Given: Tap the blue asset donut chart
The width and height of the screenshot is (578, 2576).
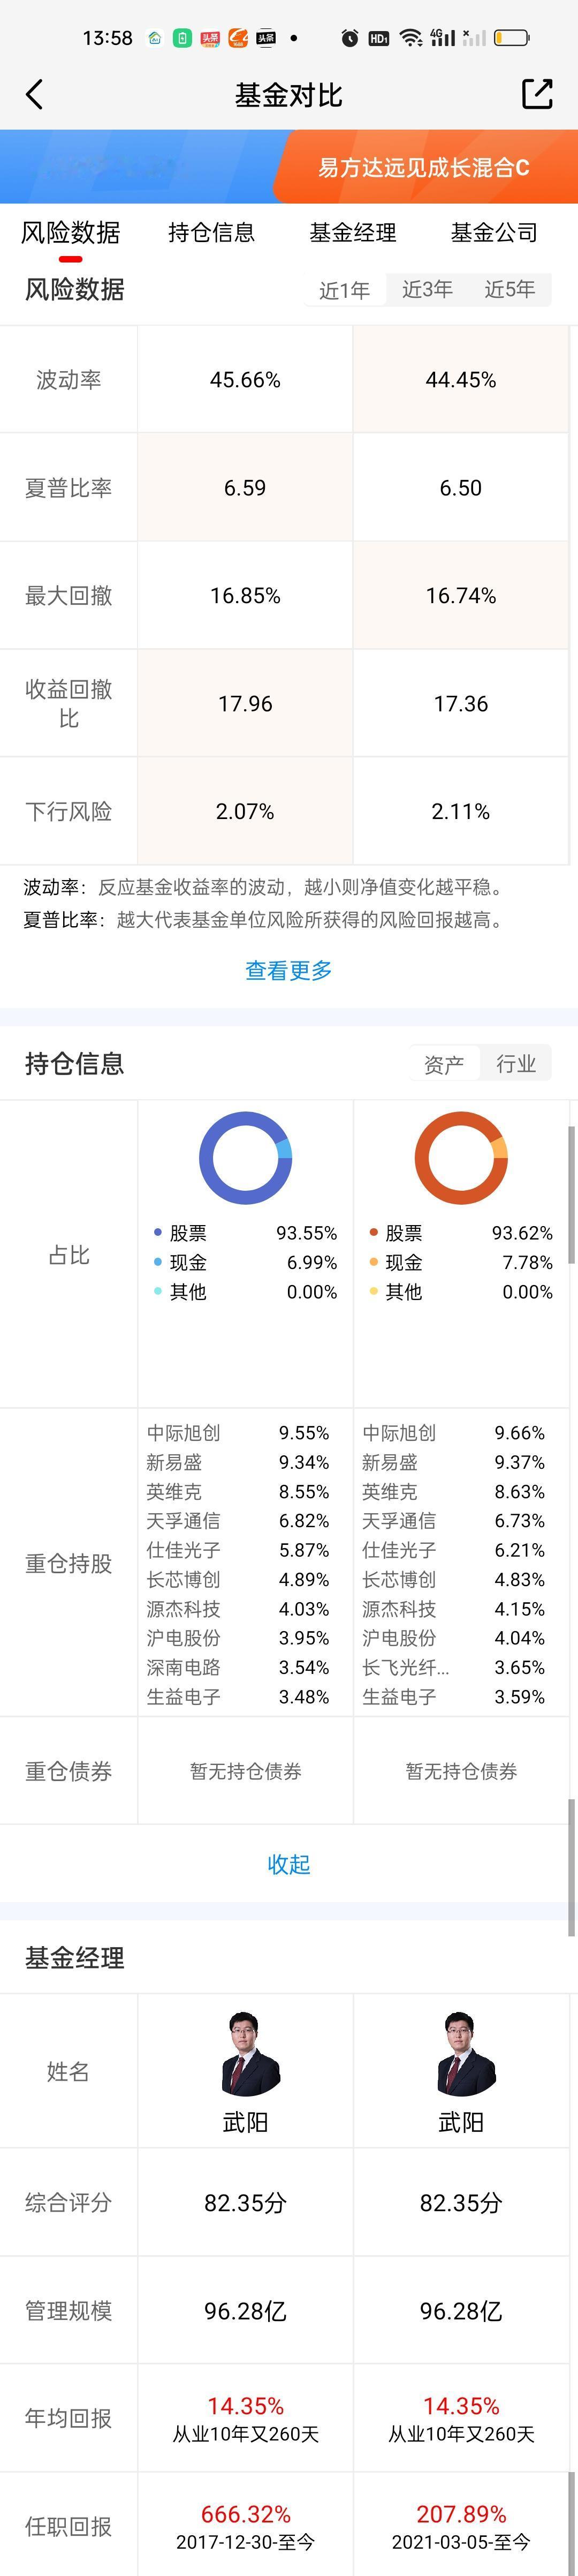Looking at the screenshot, I should tap(246, 1157).
